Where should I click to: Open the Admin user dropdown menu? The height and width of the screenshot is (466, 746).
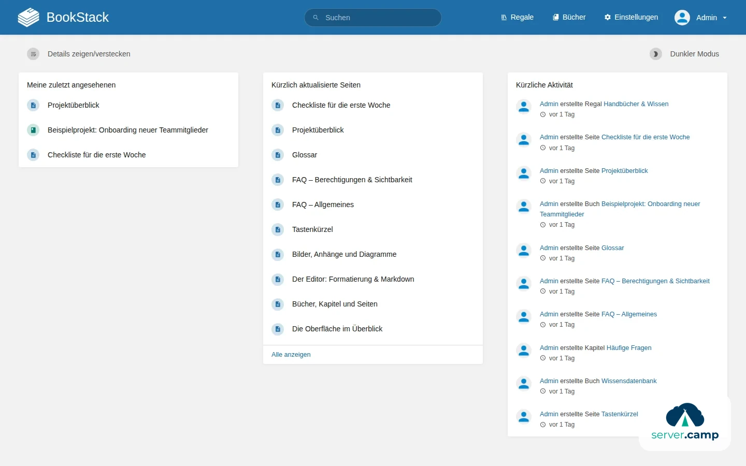click(701, 18)
